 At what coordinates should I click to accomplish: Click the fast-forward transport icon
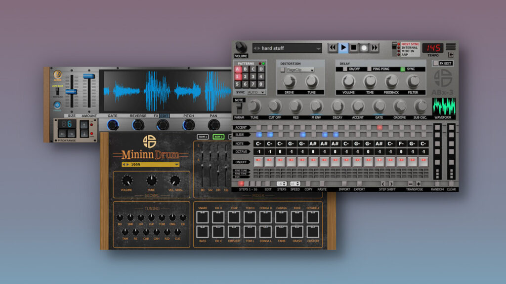(375, 47)
